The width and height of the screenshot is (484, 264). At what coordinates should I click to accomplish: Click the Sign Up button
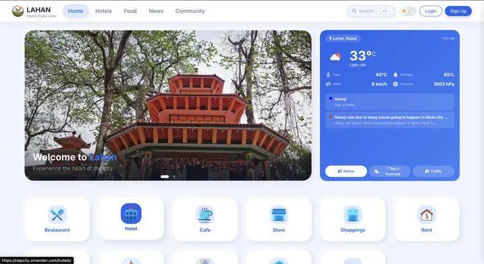tap(458, 11)
